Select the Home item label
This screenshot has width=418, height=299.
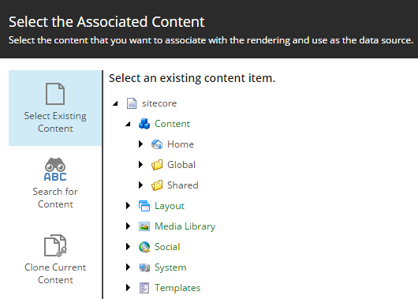coord(181,144)
